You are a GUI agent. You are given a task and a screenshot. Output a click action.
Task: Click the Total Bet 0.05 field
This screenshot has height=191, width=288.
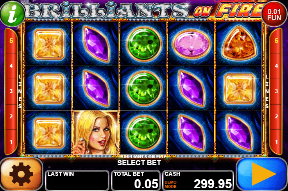pyautogui.click(x=136, y=180)
